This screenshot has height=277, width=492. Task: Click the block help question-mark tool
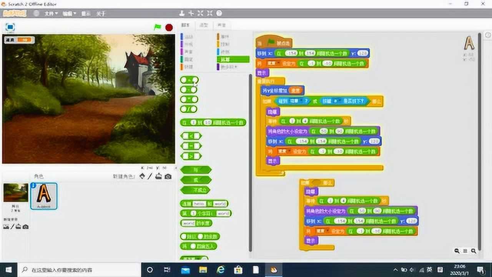pyautogui.click(x=219, y=13)
